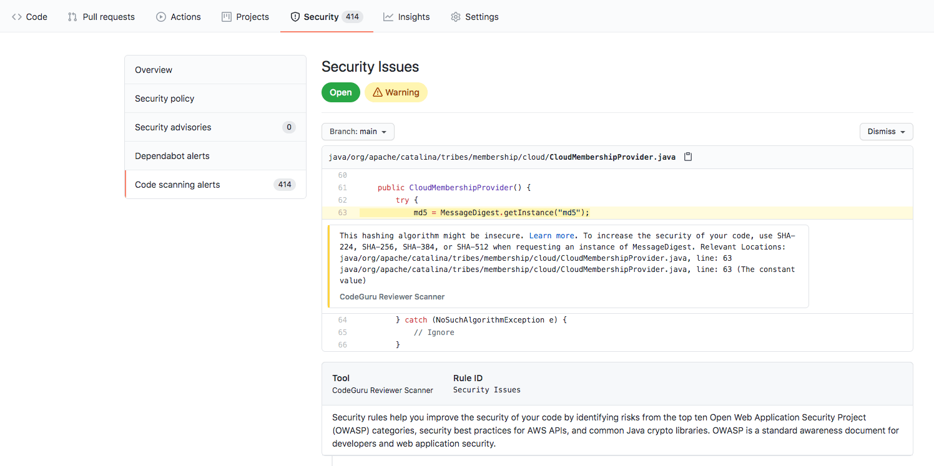This screenshot has height=466, width=934.
Task: Click the Security shield icon
Action: pyautogui.click(x=294, y=16)
